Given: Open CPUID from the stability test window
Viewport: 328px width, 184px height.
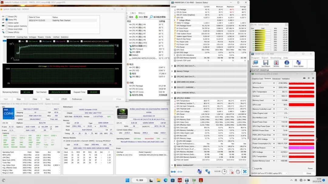Looking at the screenshot, I should [64, 99].
